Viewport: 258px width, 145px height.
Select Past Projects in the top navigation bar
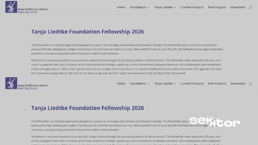coord(217,7)
